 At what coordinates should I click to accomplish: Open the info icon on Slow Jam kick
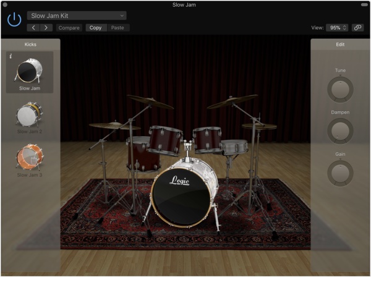11,56
